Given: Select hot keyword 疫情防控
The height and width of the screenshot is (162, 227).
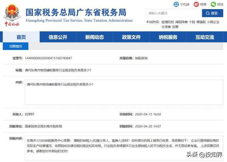Looking at the screenshot, I should pos(168,22).
